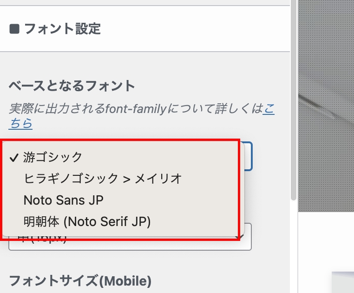354x293 pixels.
Task: Pick the Noto Sans JP font option
Action: click(64, 200)
